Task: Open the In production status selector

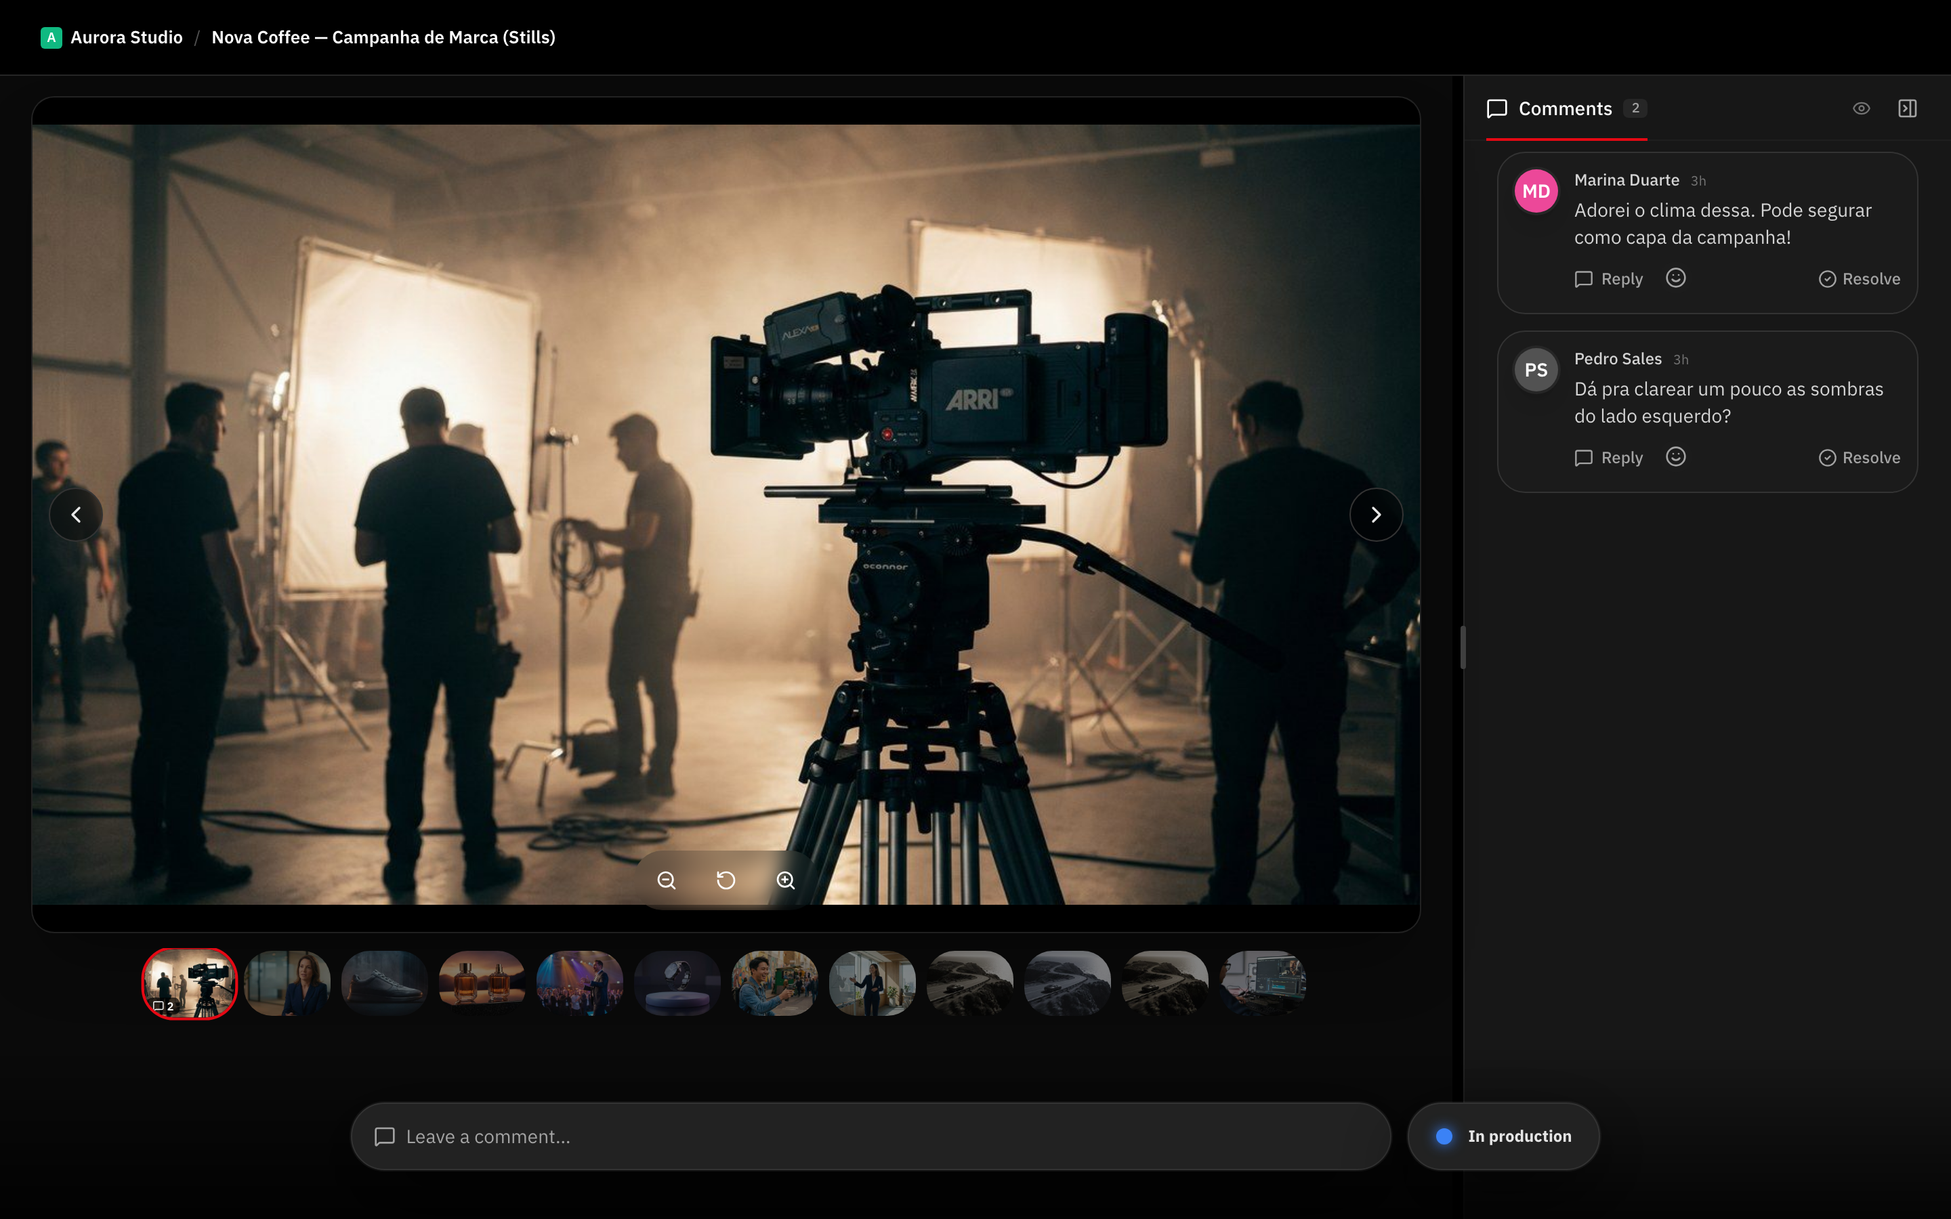Action: point(1503,1136)
